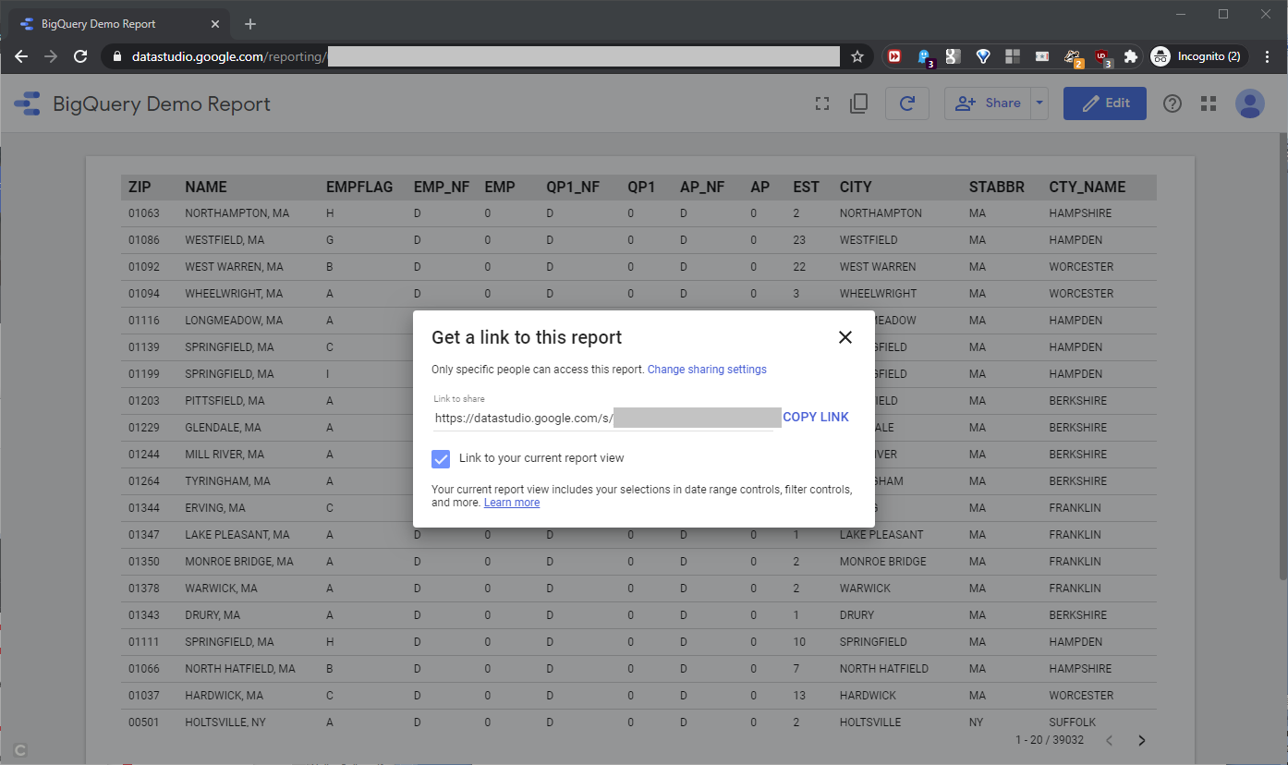1288x765 pixels.
Task: Click the address bar URL
Action: [x=486, y=56]
